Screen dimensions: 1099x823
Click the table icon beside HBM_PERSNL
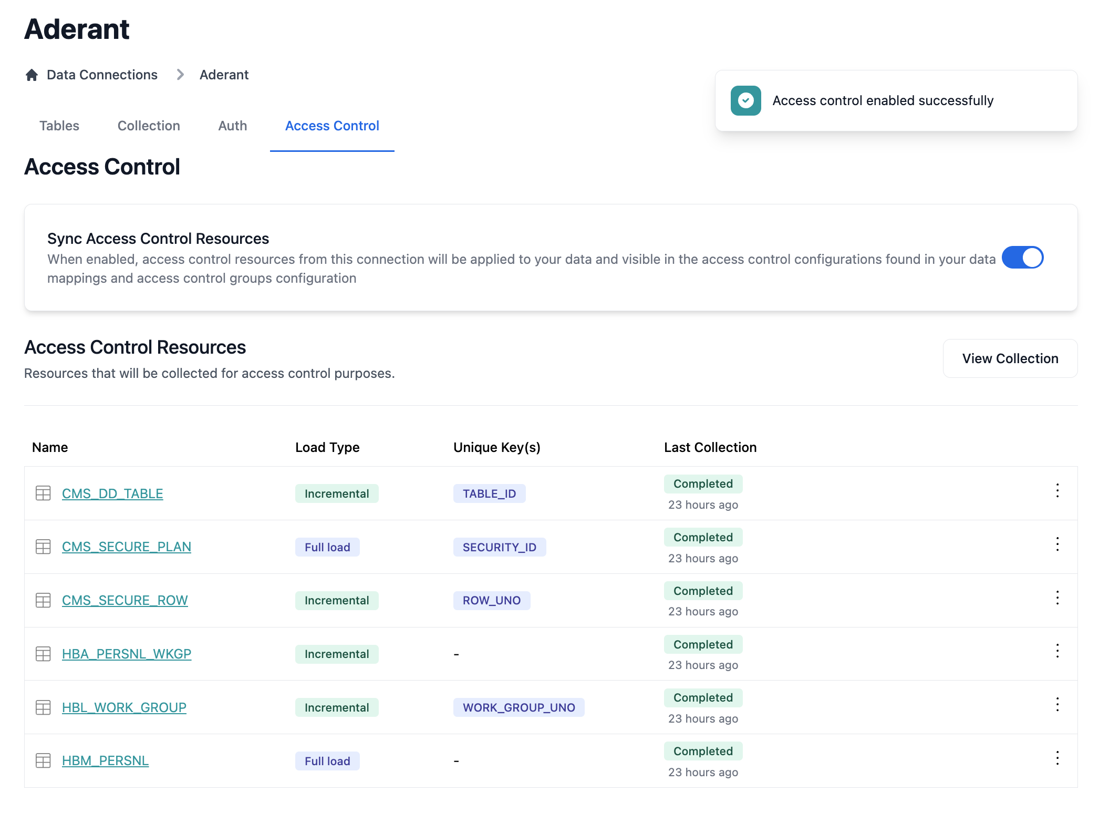click(x=43, y=761)
